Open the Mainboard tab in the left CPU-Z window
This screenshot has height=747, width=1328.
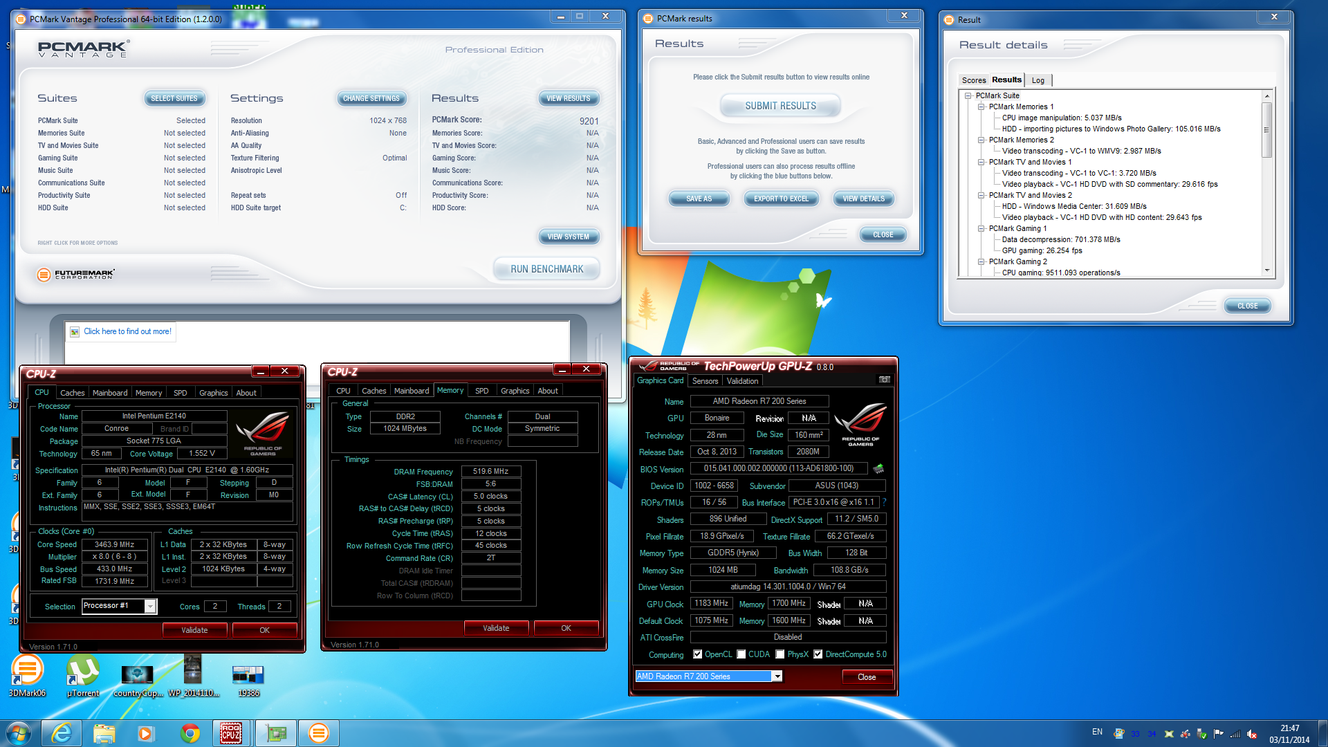[110, 393]
